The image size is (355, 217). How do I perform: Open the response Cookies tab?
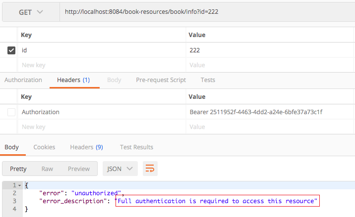(x=44, y=147)
